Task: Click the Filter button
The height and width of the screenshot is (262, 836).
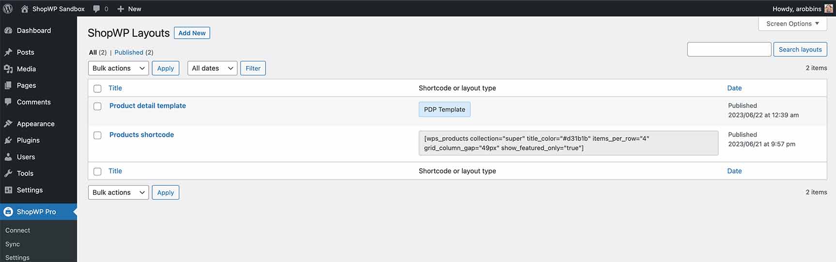Action: pyautogui.click(x=253, y=68)
